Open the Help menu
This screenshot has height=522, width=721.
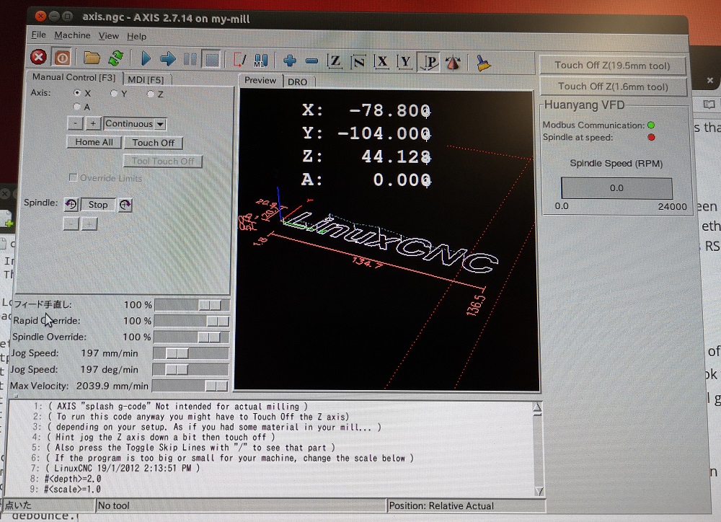(x=136, y=36)
